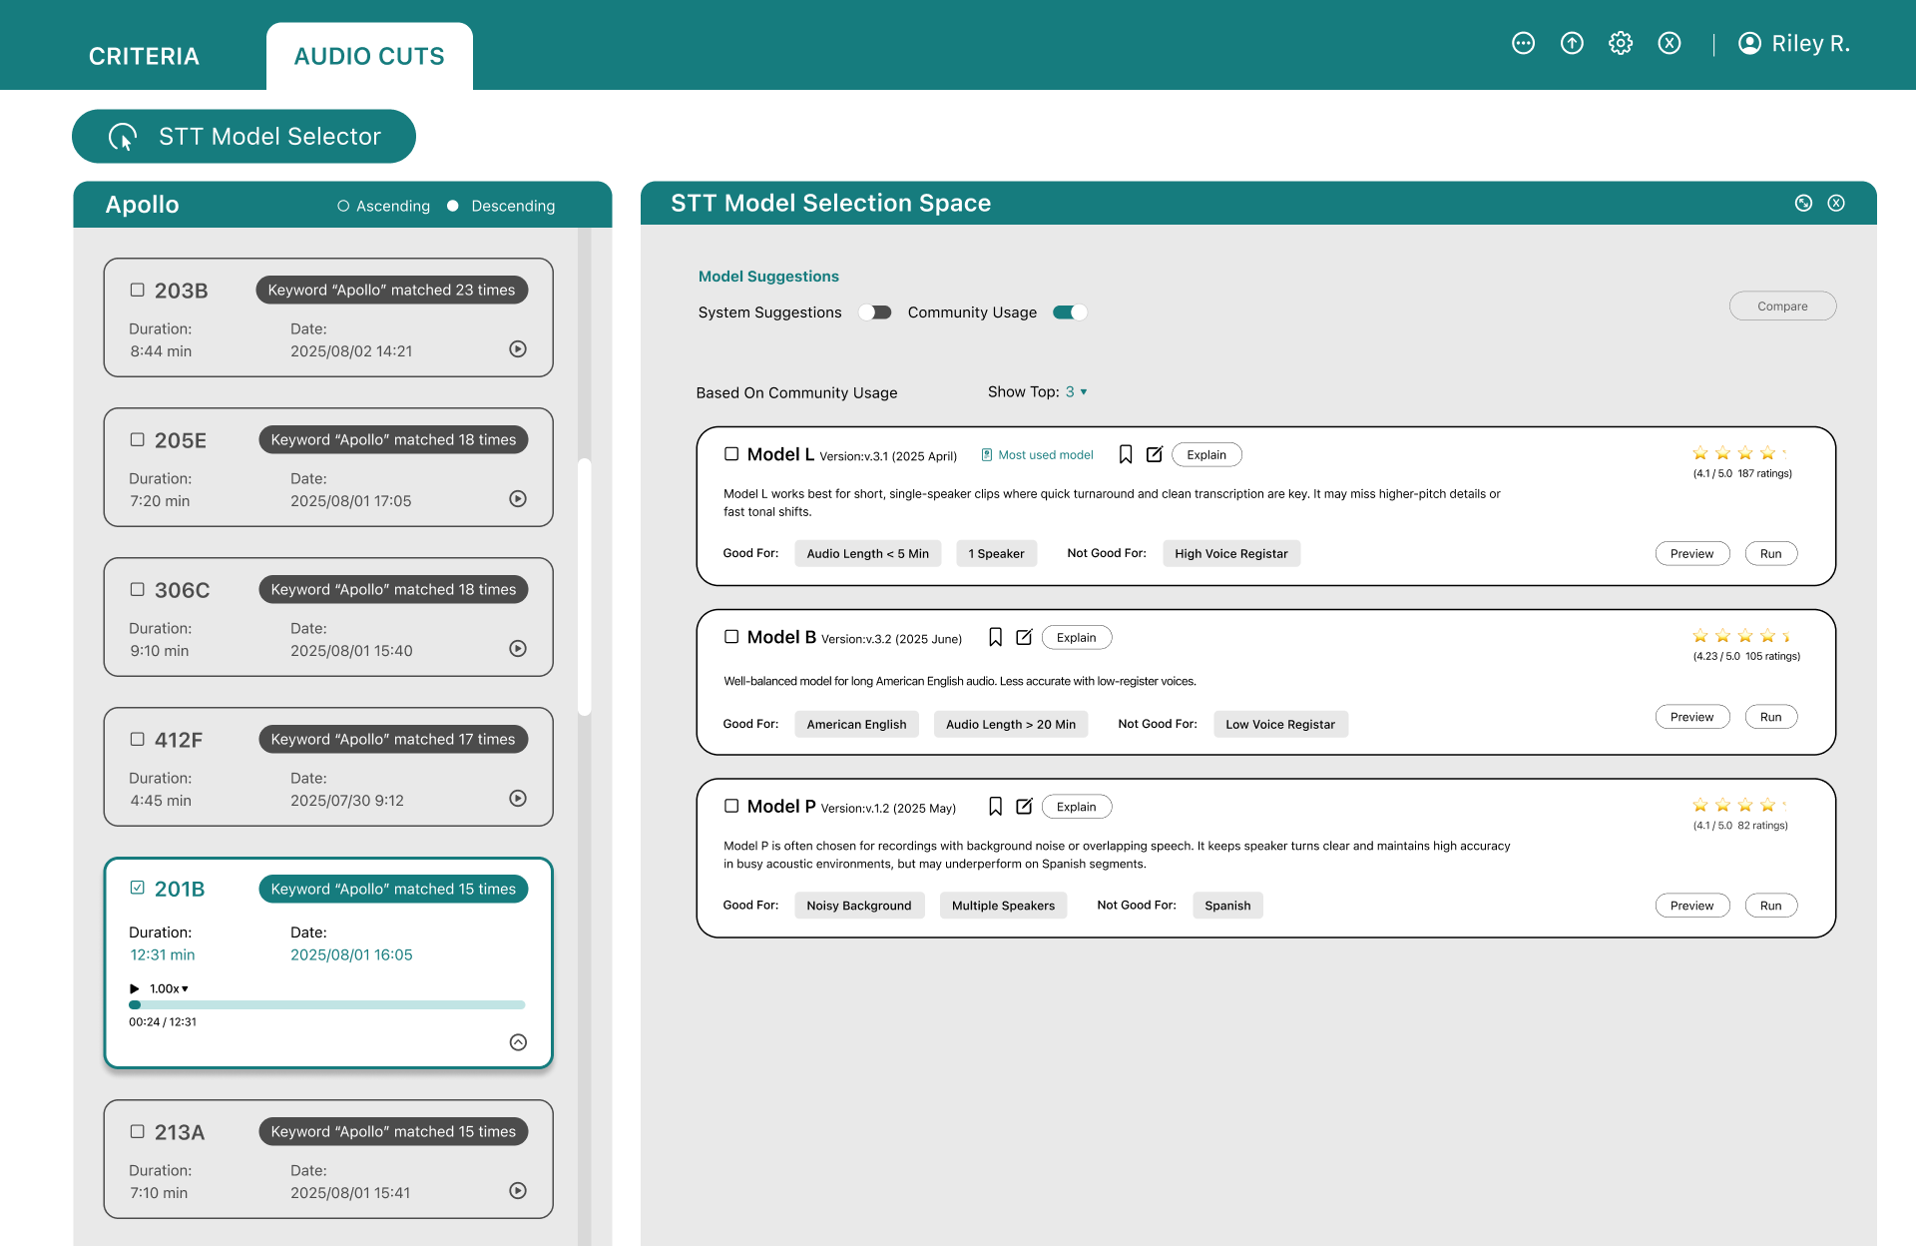Toggle System Suggestions switch

coord(875,312)
